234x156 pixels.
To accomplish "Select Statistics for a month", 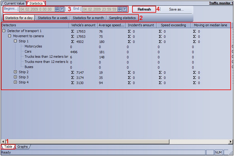I will (88, 18).
